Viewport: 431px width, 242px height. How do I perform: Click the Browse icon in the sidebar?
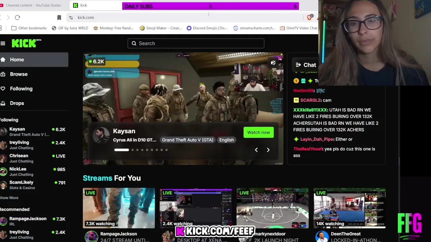coord(3,74)
